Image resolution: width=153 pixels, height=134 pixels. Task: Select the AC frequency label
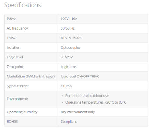(x=17, y=28)
